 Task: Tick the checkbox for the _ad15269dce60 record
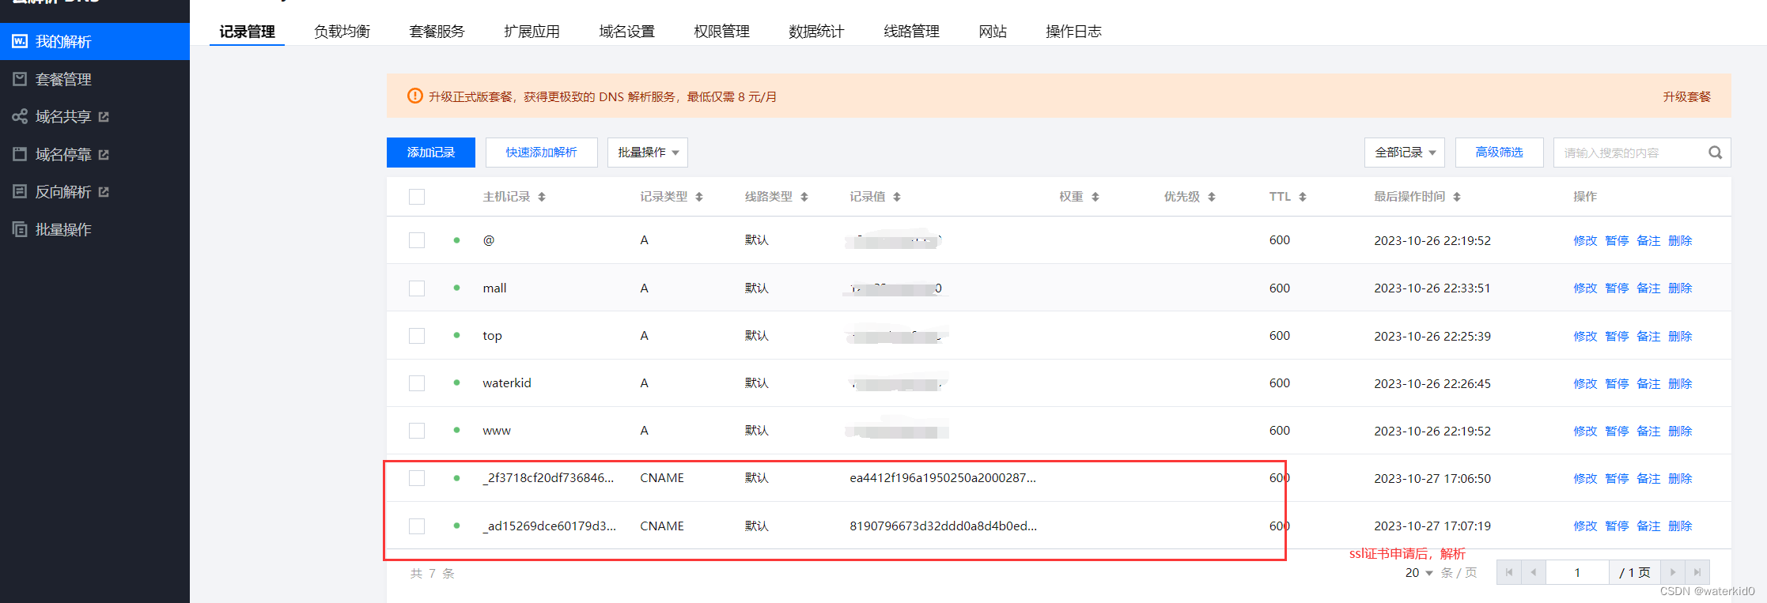417,526
